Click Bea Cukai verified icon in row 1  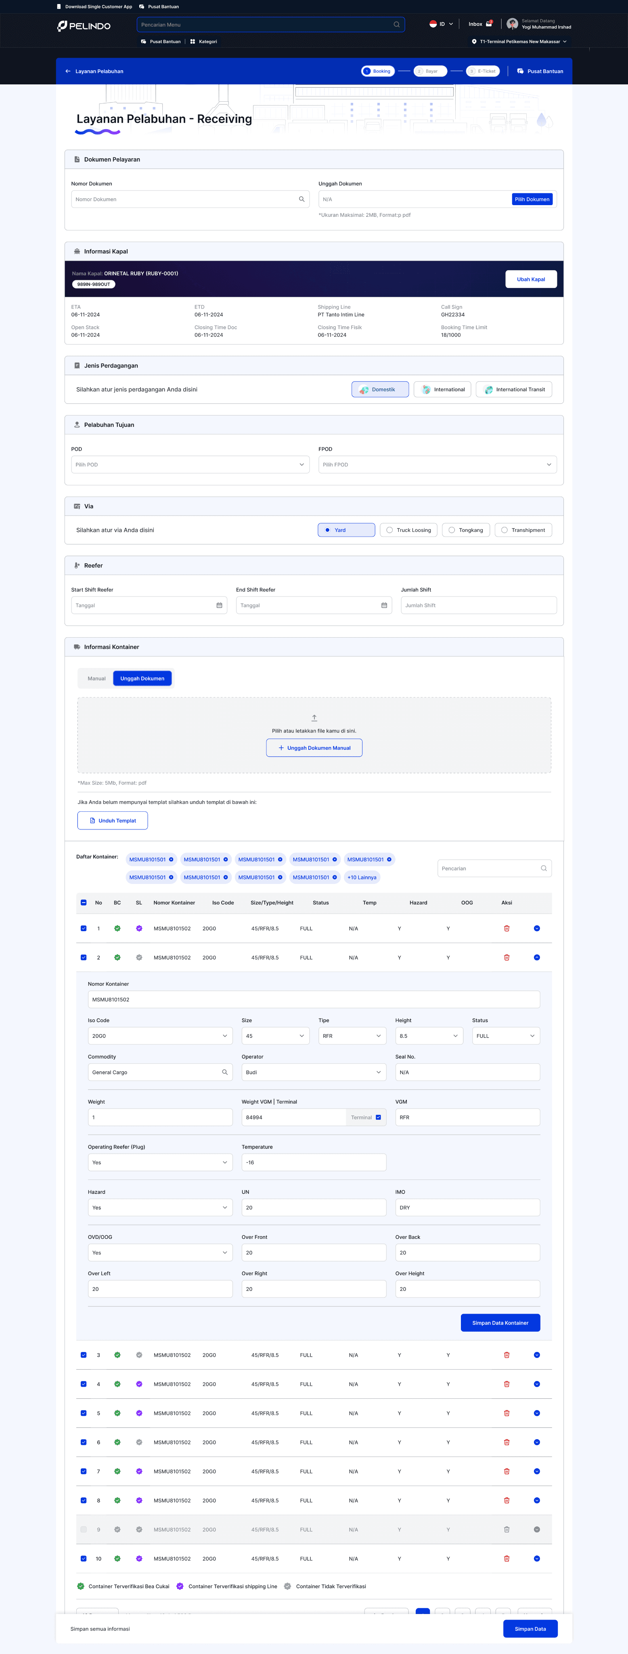[x=117, y=928]
